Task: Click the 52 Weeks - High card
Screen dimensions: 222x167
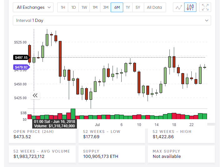Action: click(x=181, y=134)
